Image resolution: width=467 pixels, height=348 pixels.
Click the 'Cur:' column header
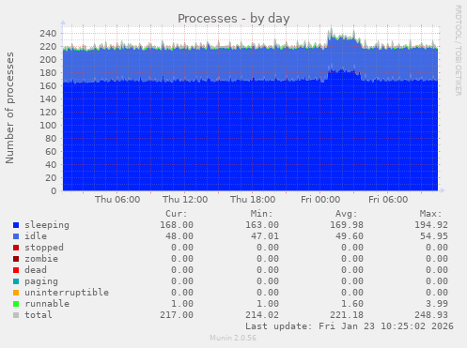177,214
